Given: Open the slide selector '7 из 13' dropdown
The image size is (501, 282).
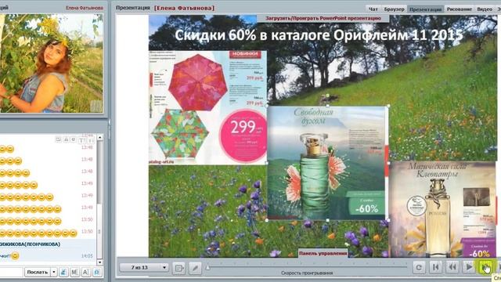Looking at the screenshot, I should click(x=144, y=267).
